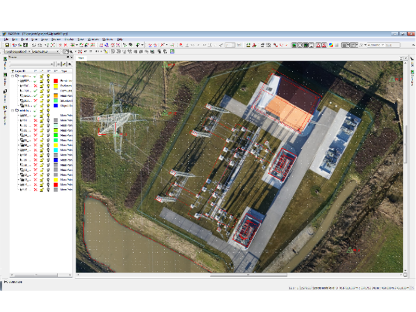Screen dimensions: 416x312
Task: Click the green curved undo arrow icon
Action: (x=138, y=45)
